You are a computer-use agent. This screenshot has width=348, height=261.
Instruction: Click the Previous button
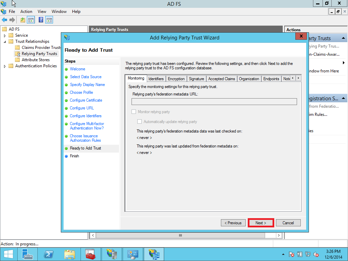click(233, 223)
